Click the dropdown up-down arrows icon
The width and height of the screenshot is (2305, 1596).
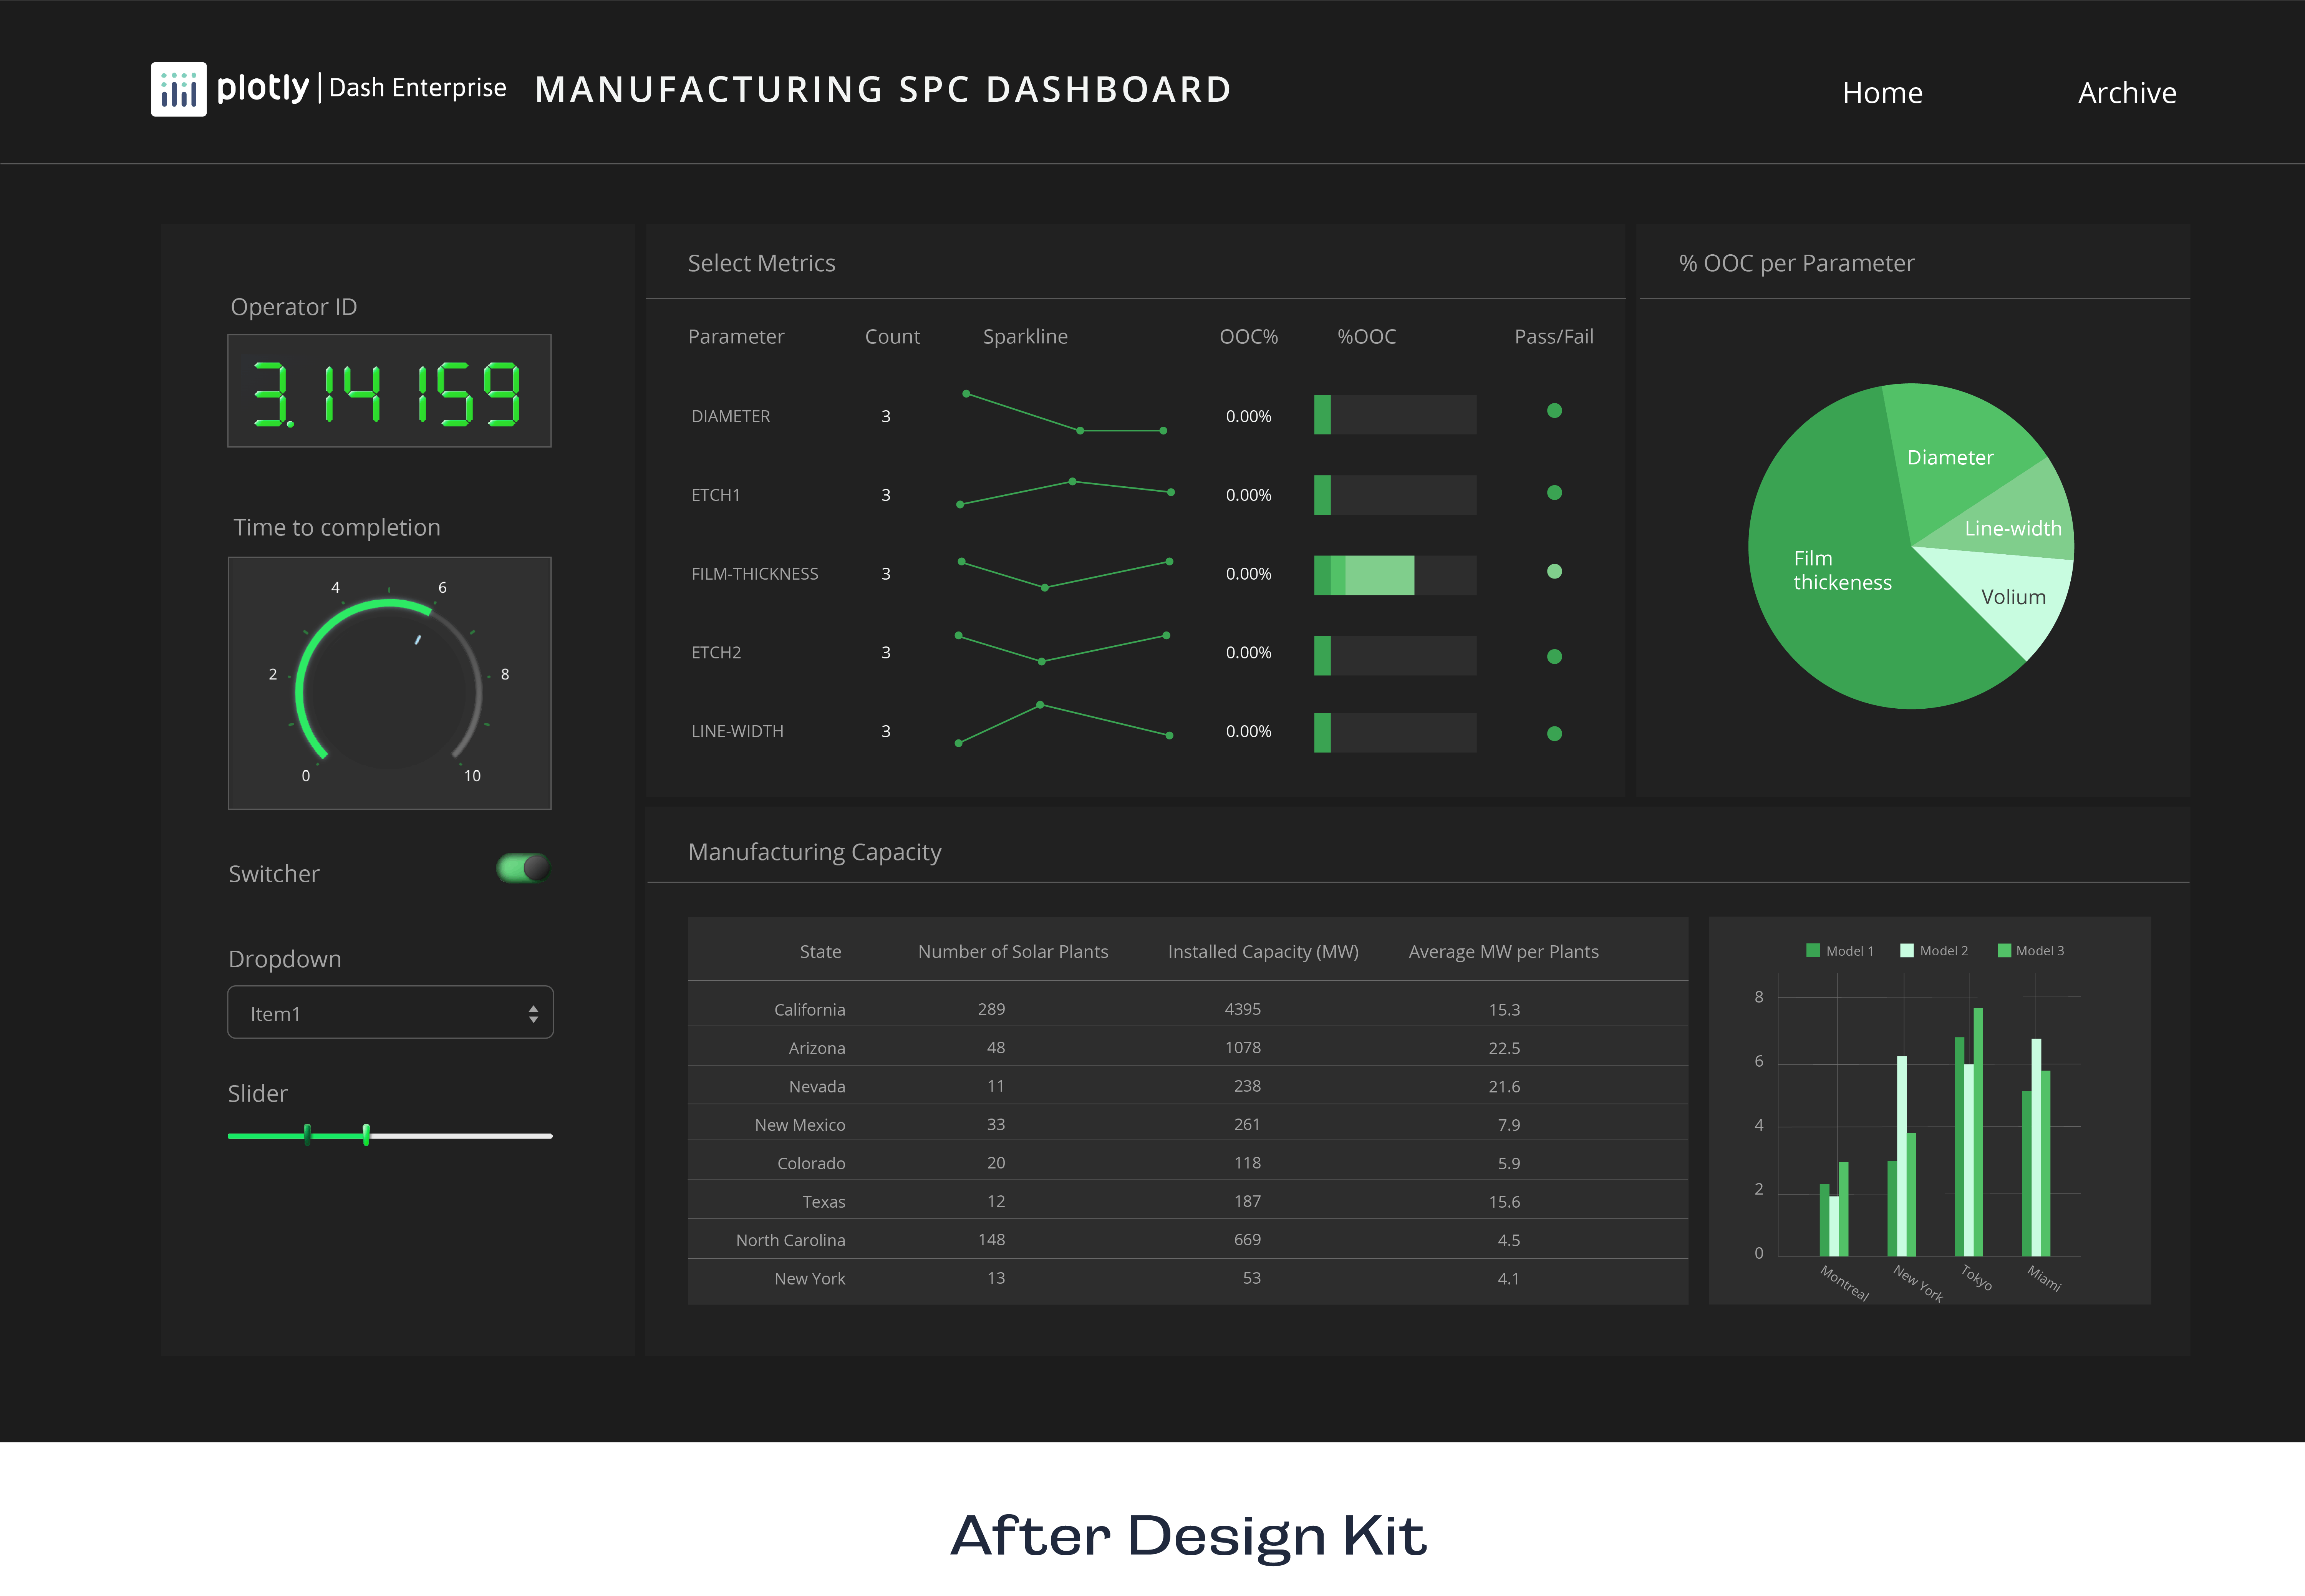(x=534, y=1014)
